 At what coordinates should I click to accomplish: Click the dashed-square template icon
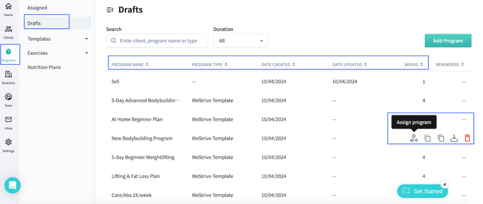point(427,138)
